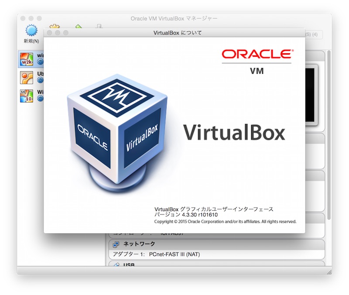Close the VirtualBox マネージャー window
The height and width of the screenshot is (295, 349).
pyautogui.click(x=23, y=18)
